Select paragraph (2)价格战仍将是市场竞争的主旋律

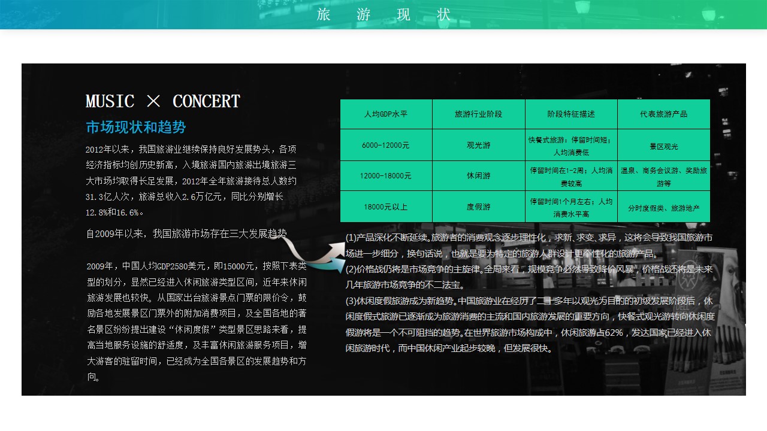pyautogui.click(x=529, y=277)
